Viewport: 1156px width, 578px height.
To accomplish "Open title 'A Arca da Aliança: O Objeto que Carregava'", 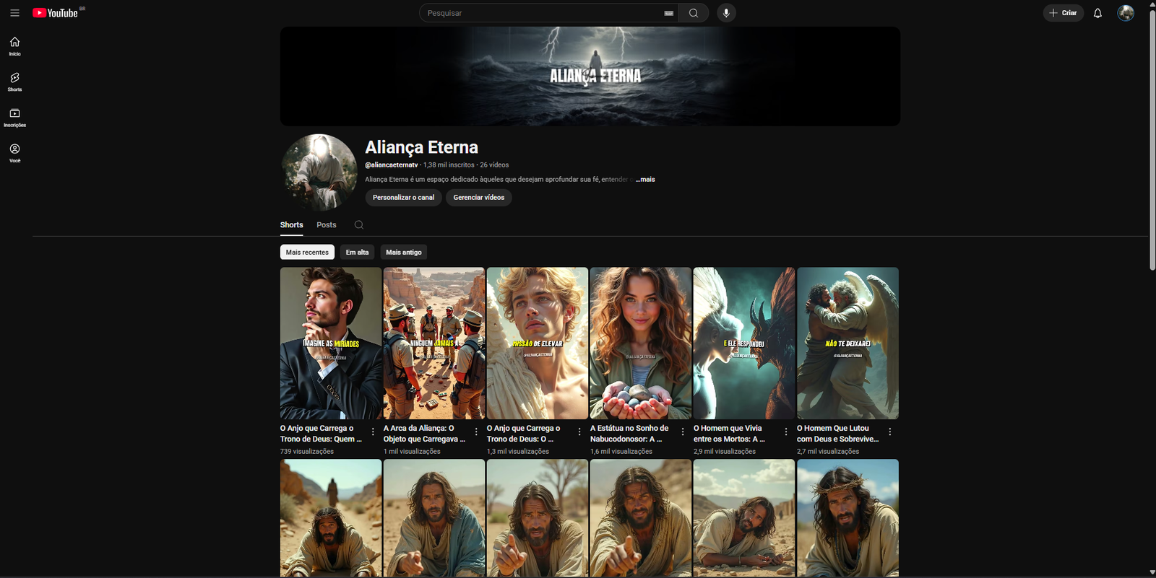I will (424, 434).
